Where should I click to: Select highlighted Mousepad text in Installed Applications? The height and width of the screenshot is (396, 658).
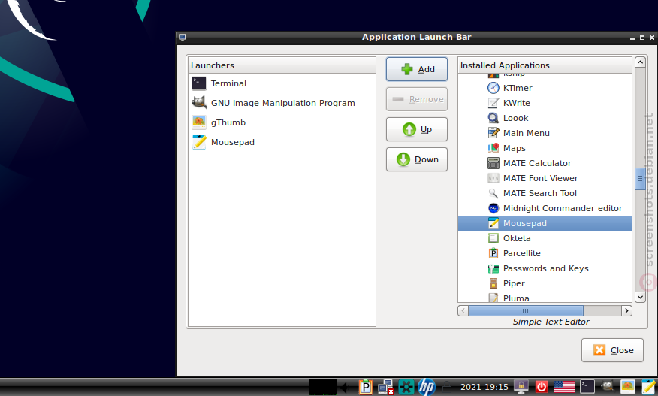[x=524, y=223]
